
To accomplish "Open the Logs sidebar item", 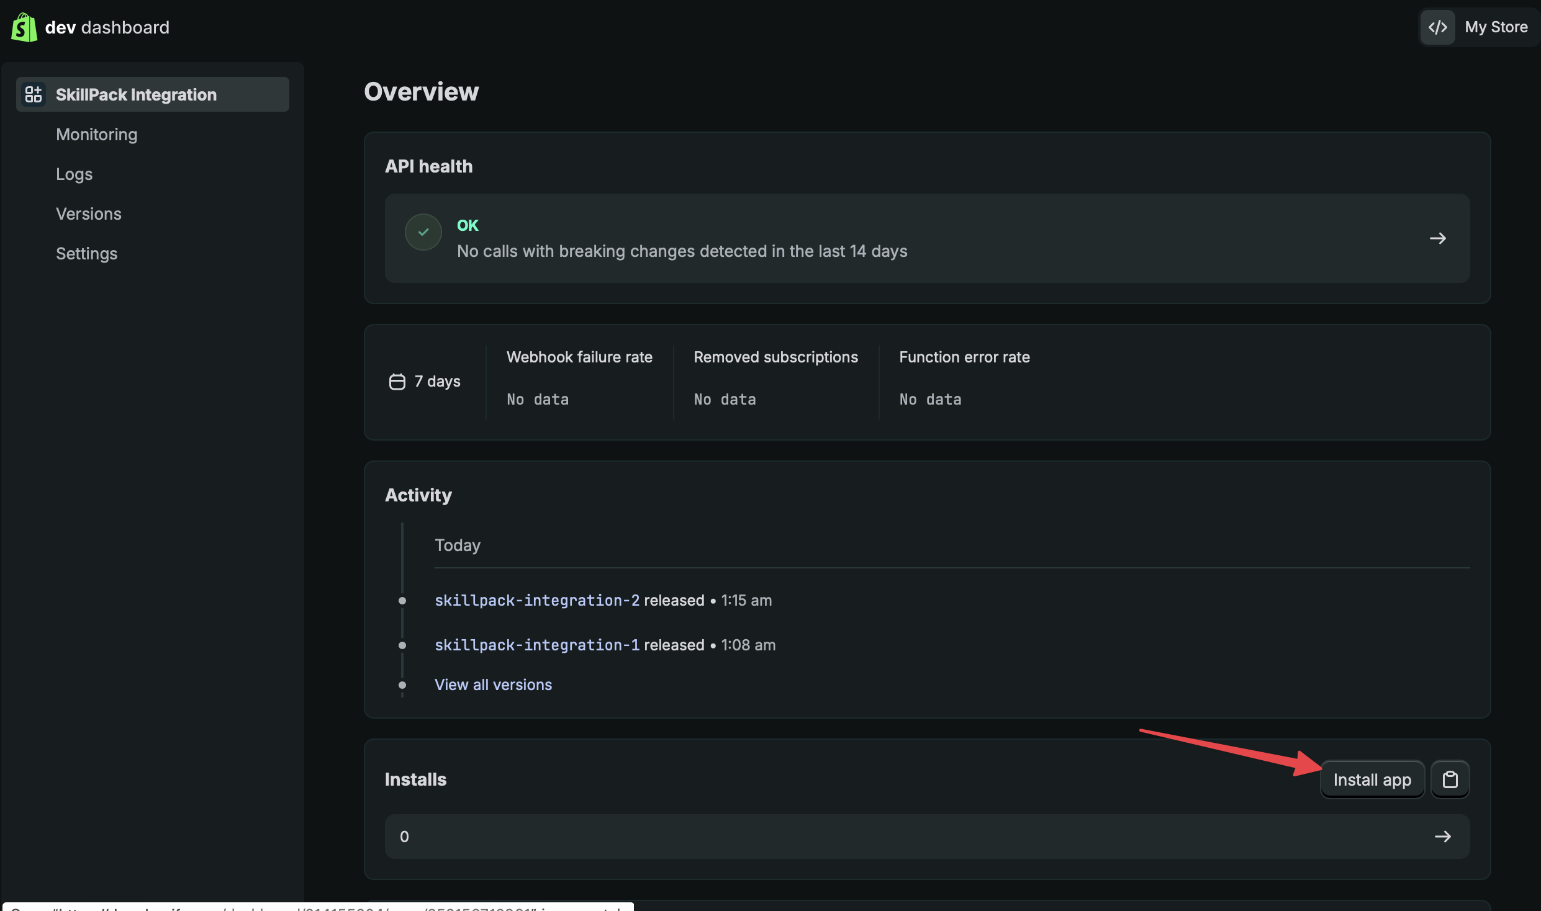I will point(75,174).
